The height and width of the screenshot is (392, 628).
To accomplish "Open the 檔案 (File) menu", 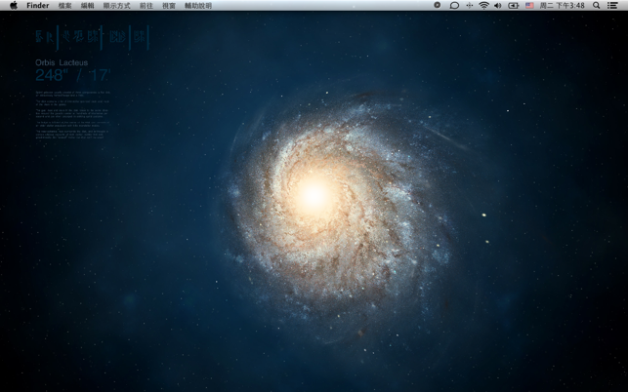I will 64,6.
